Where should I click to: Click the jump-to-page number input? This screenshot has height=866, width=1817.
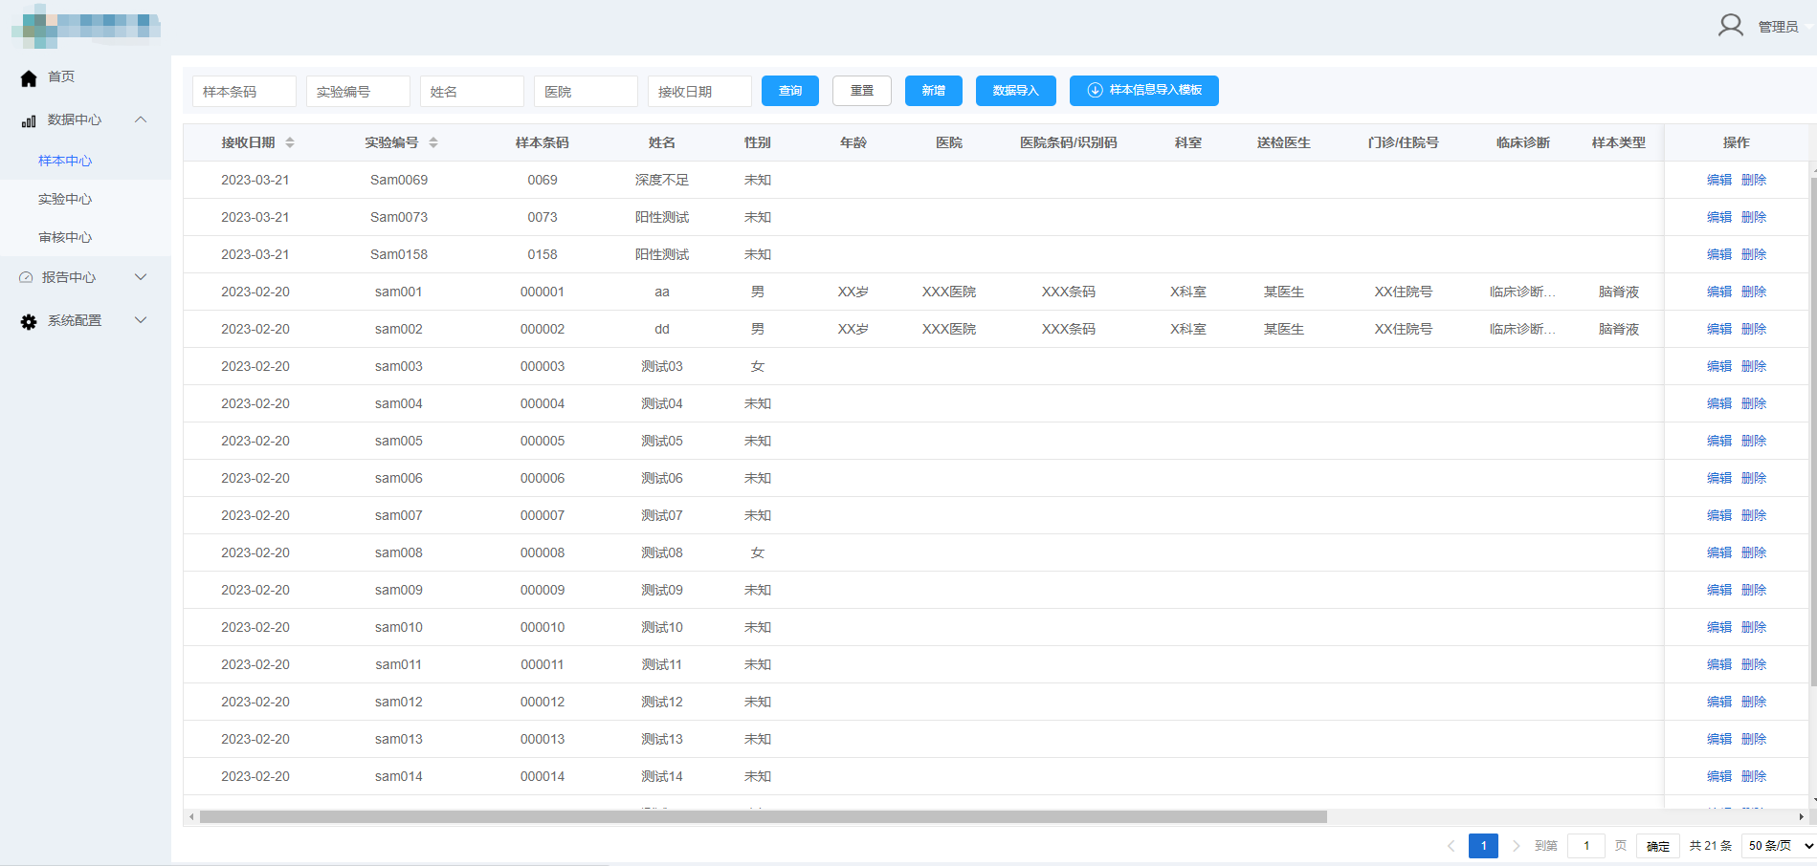(1587, 846)
